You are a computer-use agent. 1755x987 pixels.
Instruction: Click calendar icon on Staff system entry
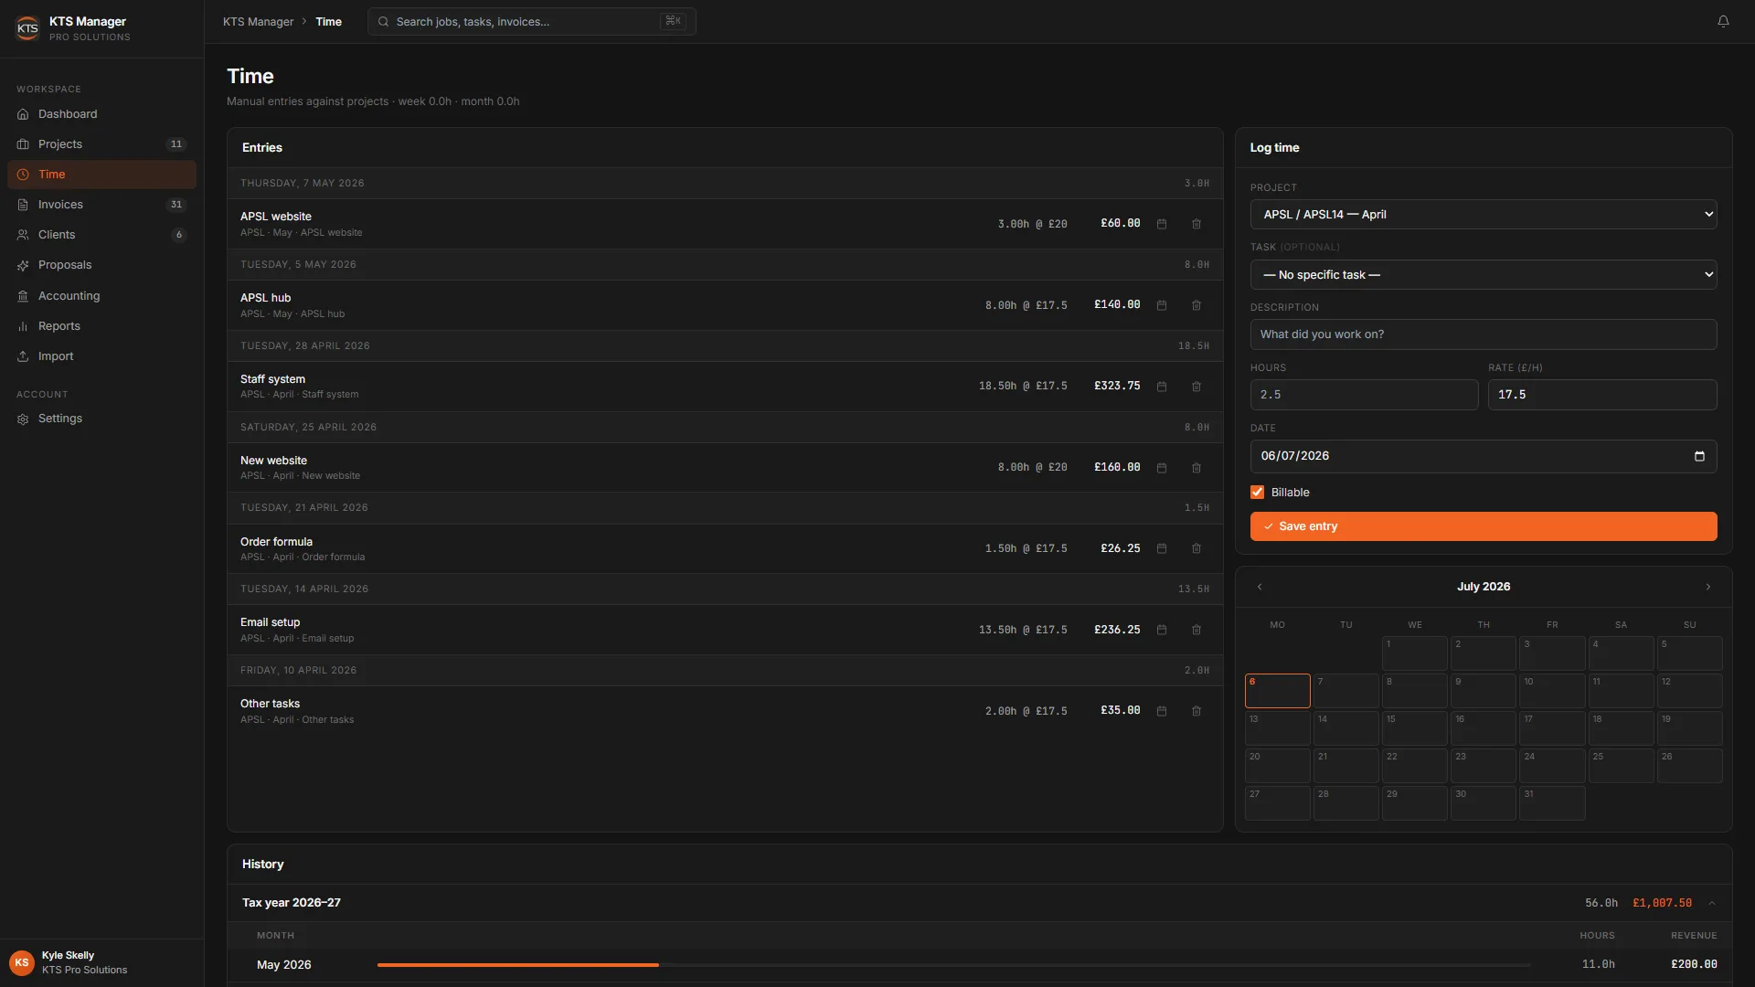tap(1162, 387)
